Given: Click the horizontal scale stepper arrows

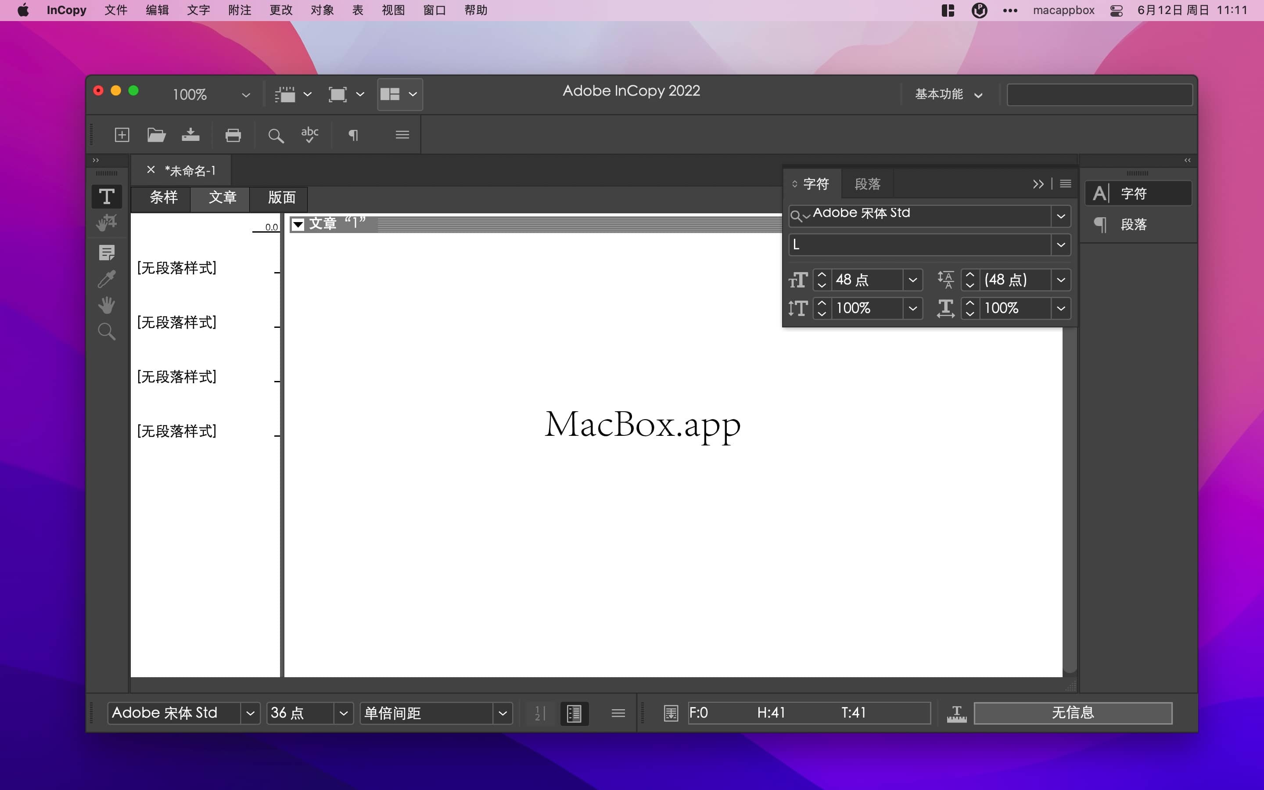Looking at the screenshot, I should 970,308.
